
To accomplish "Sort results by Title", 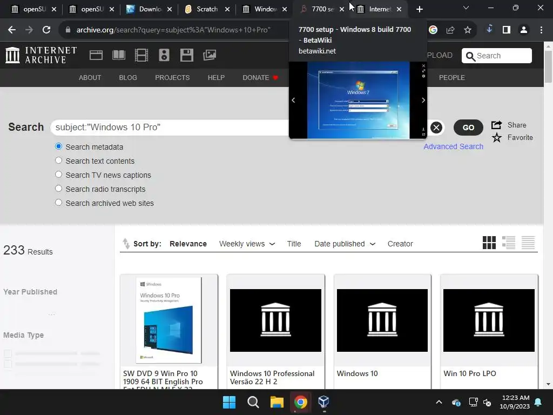I will click(x=294, y=244).
